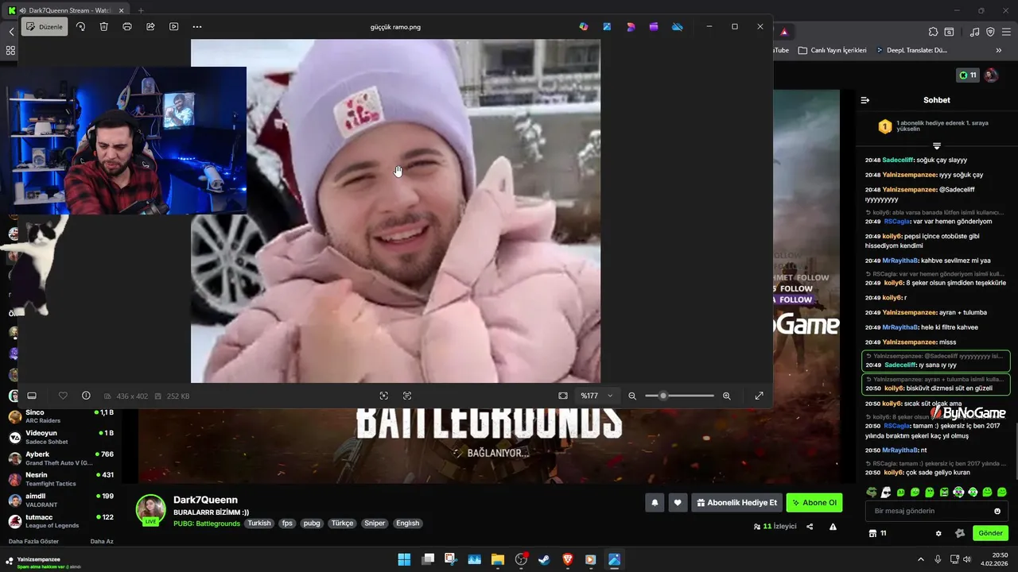Rotate the image in Photos viewer

pos(80,26)
